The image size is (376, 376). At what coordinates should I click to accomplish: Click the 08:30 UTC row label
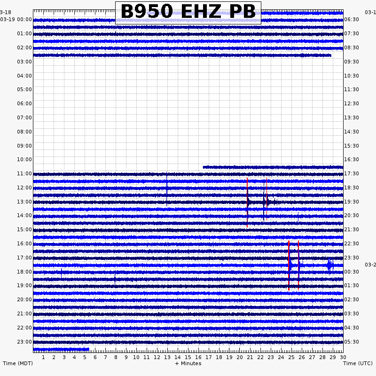click(x=352, y=48)
